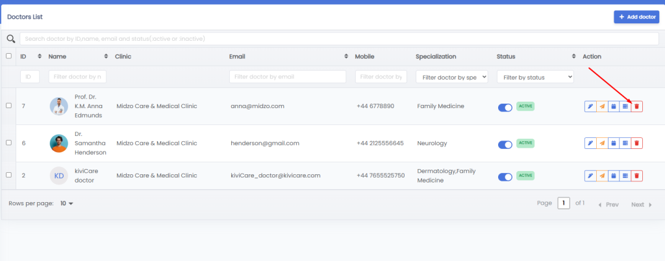Image resolution: width=665 pixels, height=261 pixels.
Task: Click the Neurology specialization cell
Action: 432,143
